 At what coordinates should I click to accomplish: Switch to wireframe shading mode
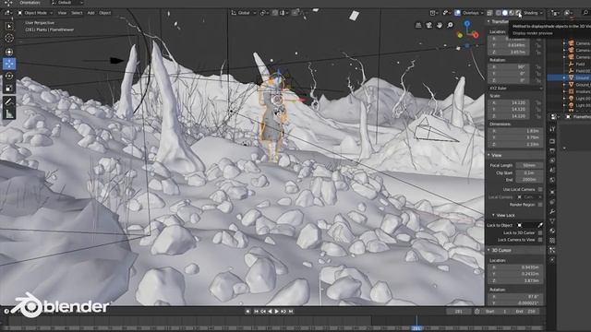[499, 13]
